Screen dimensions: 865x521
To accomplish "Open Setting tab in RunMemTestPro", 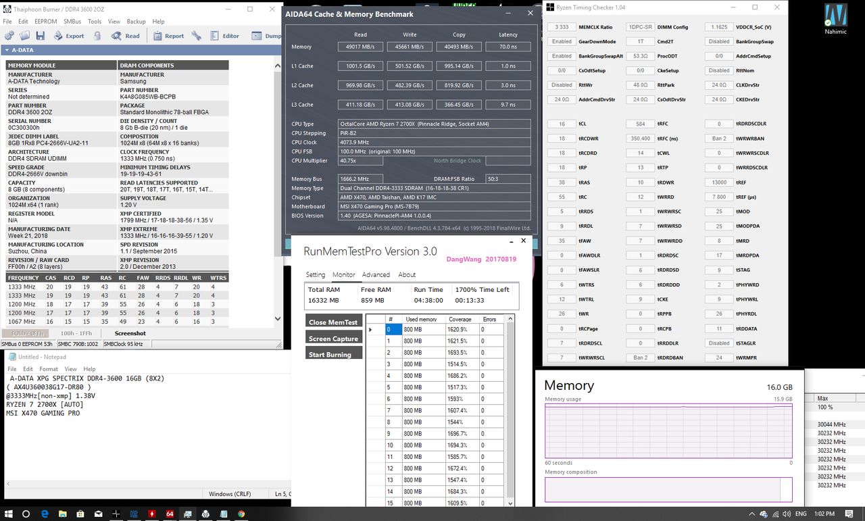I will click(316, 275).
